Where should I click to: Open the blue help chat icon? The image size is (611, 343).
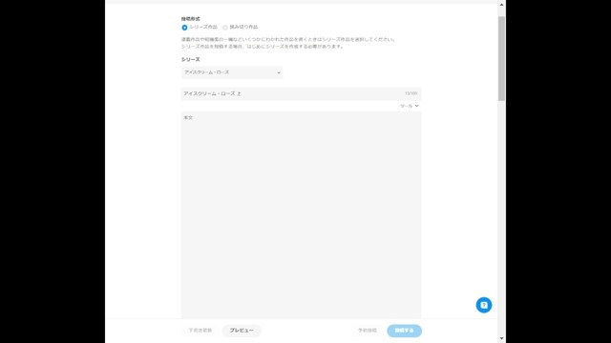point(484,305)
